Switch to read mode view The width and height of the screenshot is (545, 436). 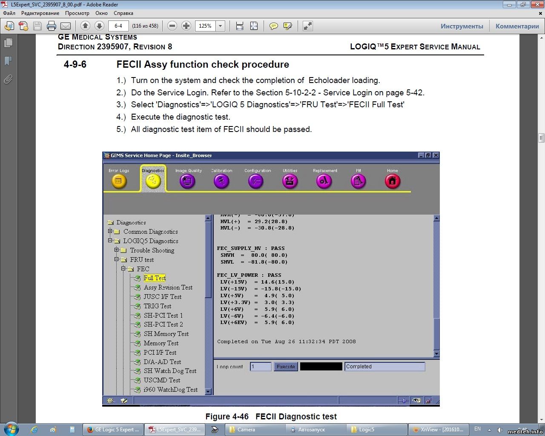(x=307, y=26)
